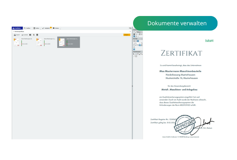Screen dimensions: 237x160
Task: Toggle the highlighted icon in the Anzeige third row
Action: click(x=140, y=45)
